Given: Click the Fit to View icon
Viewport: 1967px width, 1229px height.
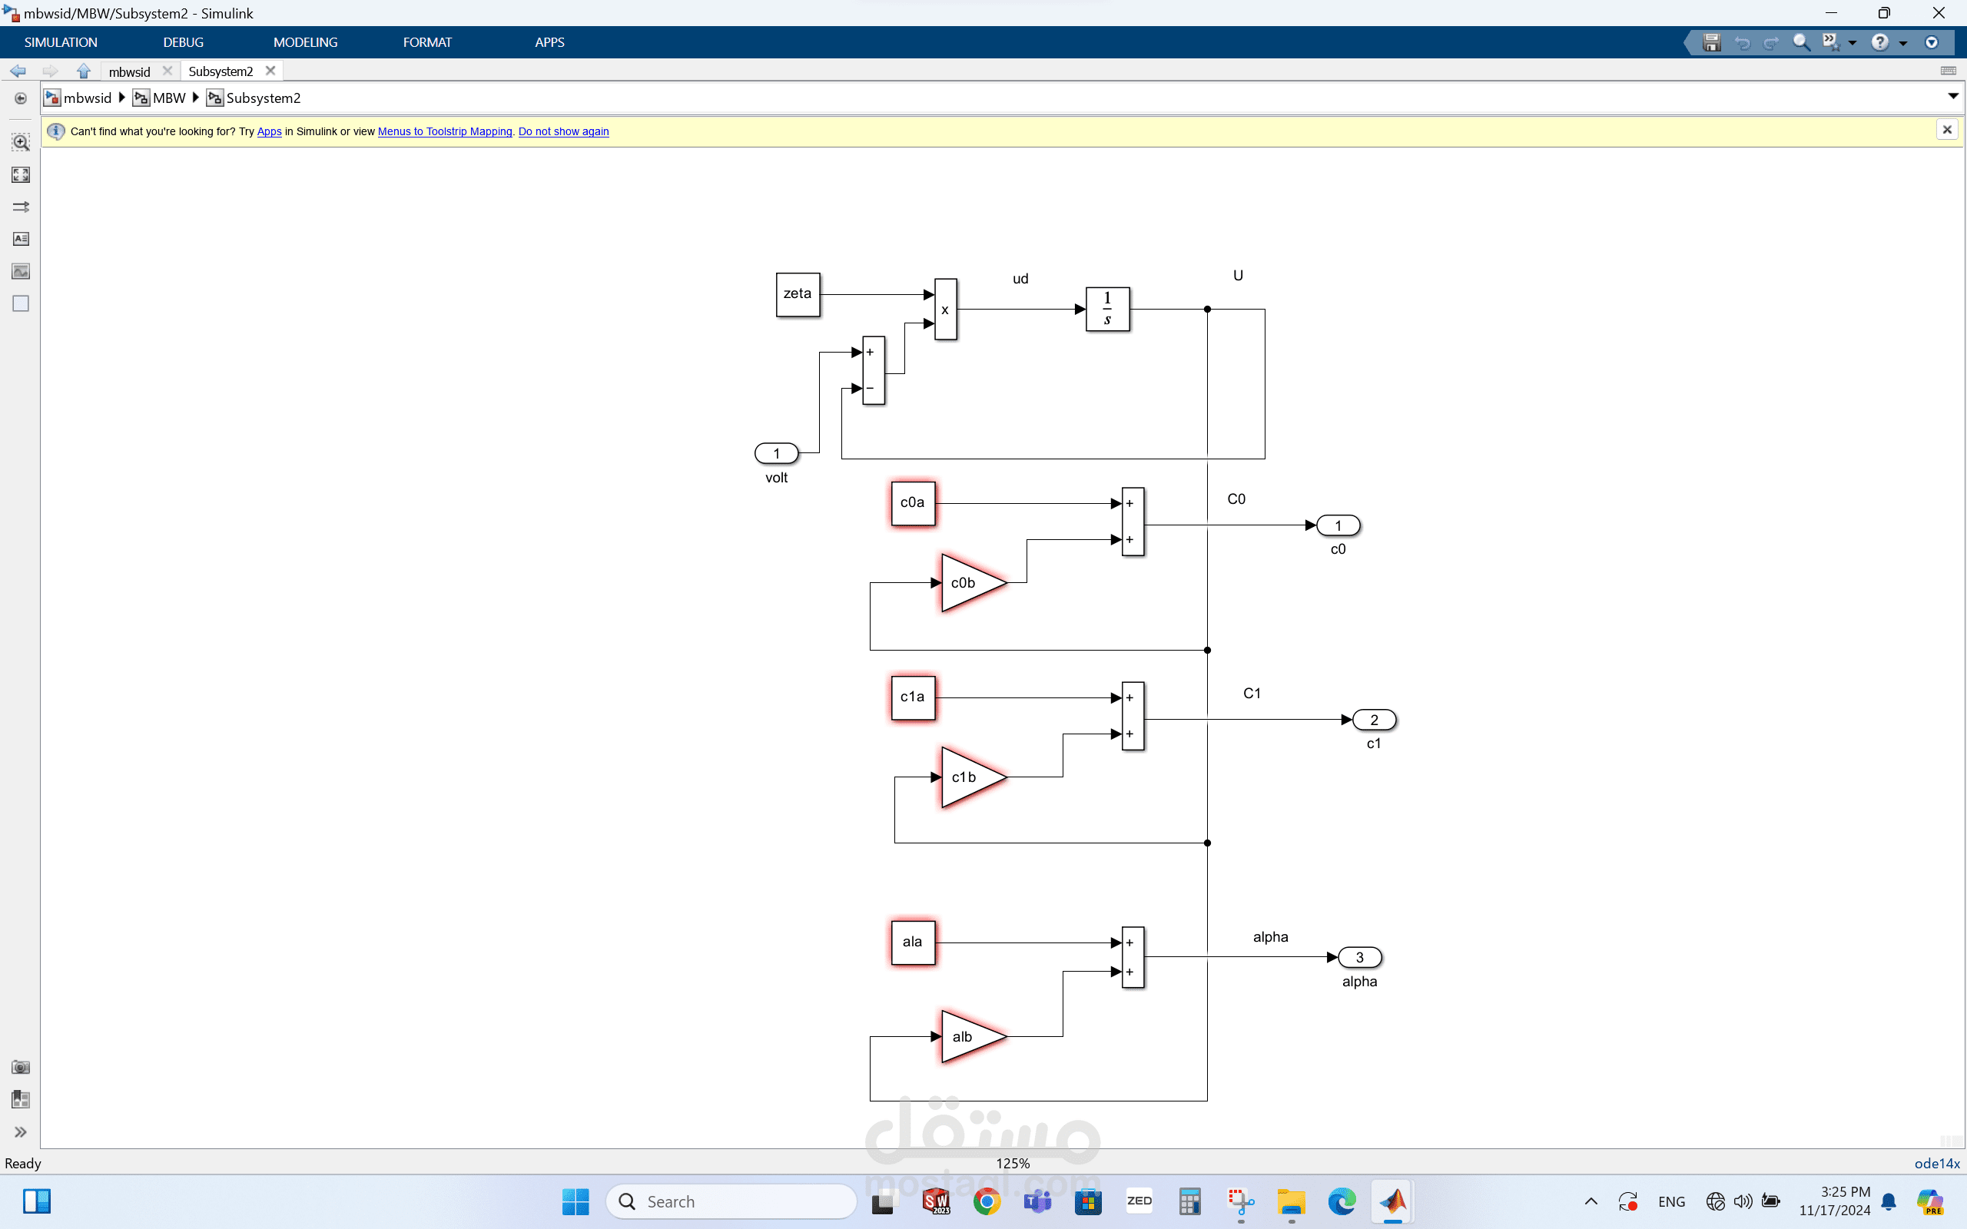Looking at the screenshot, I should pos(20,175).
